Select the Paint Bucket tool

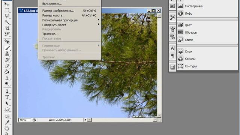point(7,72)
